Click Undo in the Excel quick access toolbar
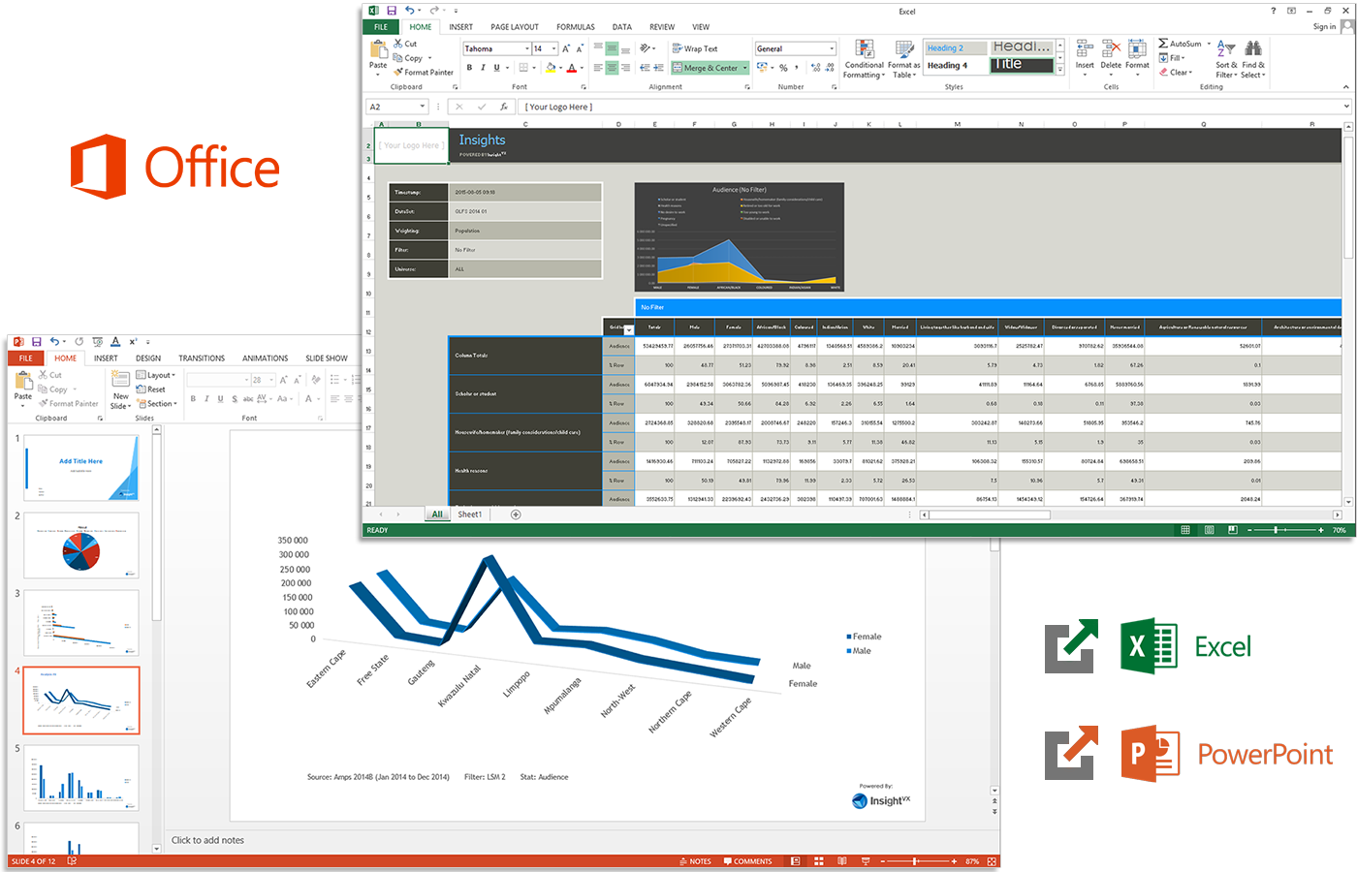Screen dimensions: 1357x872 (410, 11)
